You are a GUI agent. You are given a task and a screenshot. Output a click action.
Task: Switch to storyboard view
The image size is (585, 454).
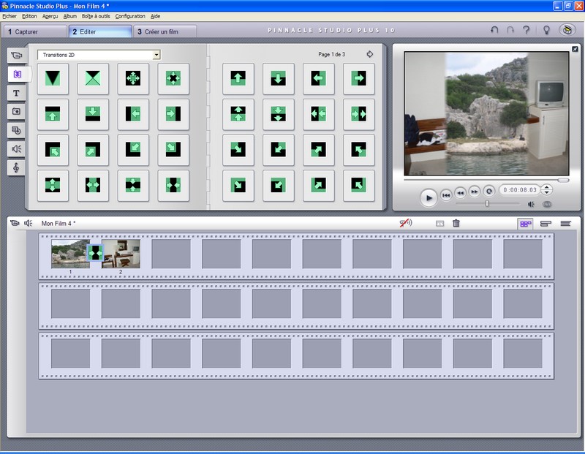(526, 224)
